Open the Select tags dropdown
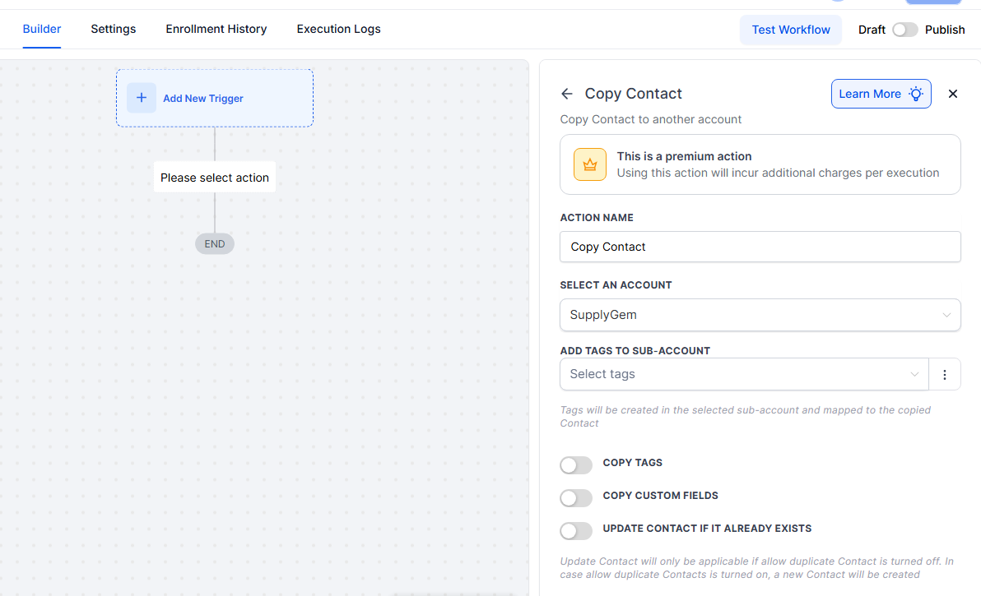The image size is (981, 596). click(x=741, y=373)
